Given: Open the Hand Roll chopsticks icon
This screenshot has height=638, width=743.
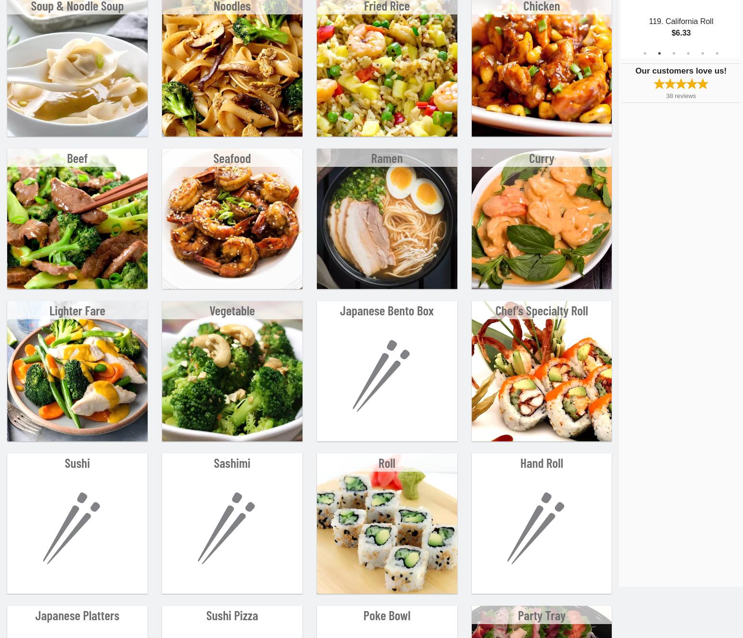Looking at the screenshot, I should (536, 528).
